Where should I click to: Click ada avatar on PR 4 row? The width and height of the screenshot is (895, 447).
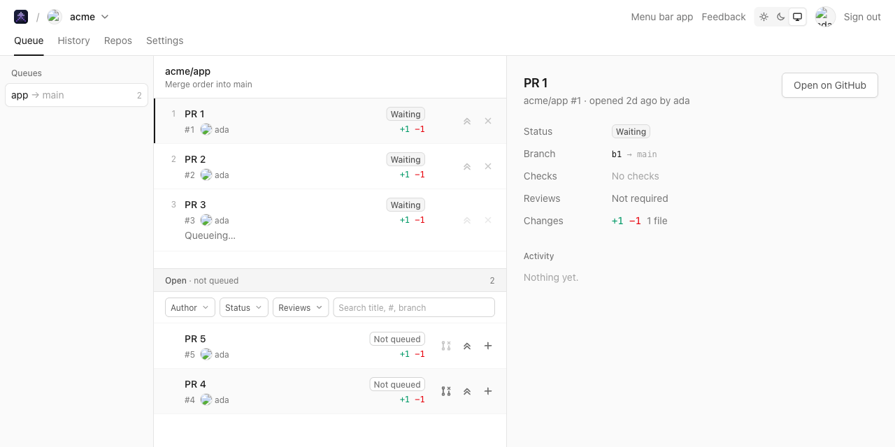206,400
